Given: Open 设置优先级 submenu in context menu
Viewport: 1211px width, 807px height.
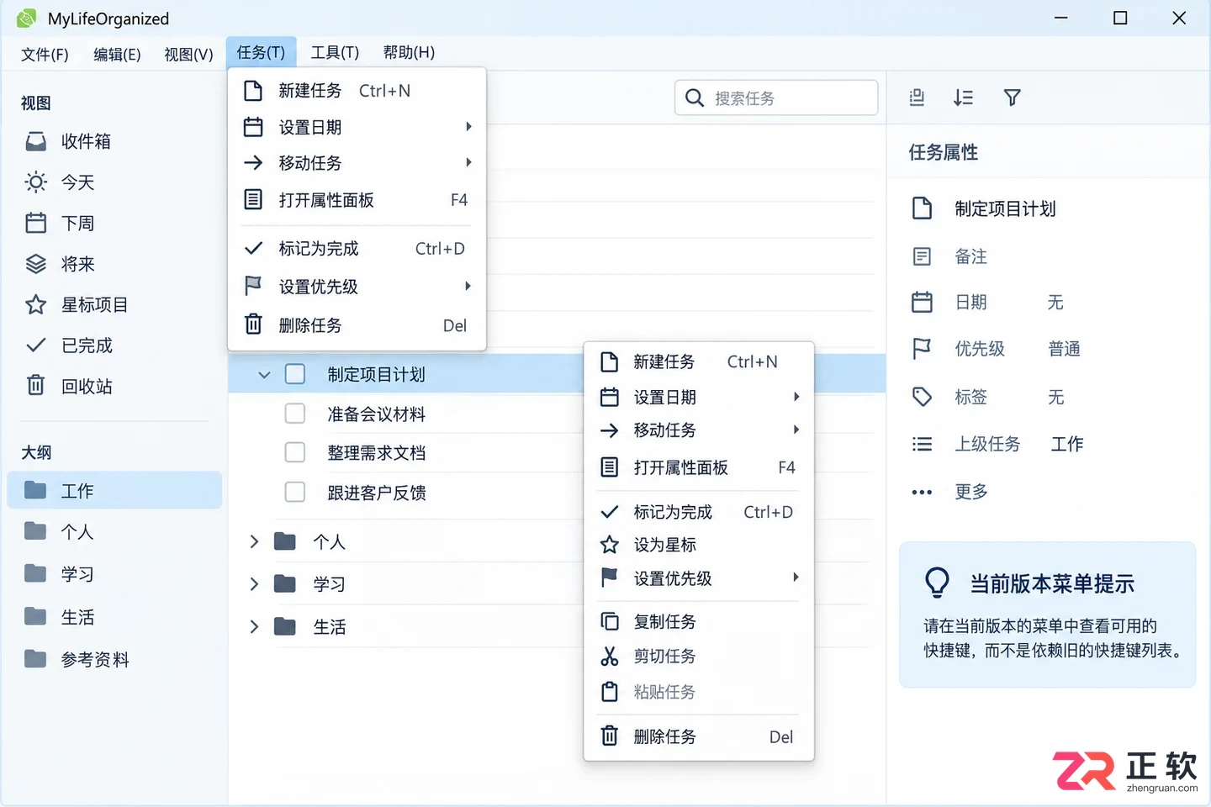Looking at the screenshot, I should pyautogui.click(x=699, y=578).
